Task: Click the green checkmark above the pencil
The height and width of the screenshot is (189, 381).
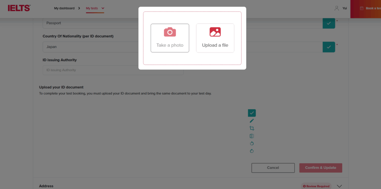Action: (252, 113)
